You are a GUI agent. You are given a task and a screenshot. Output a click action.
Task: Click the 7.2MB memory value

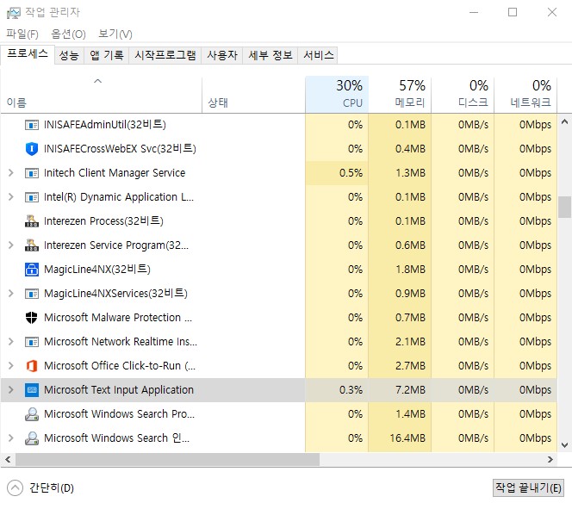410,390
